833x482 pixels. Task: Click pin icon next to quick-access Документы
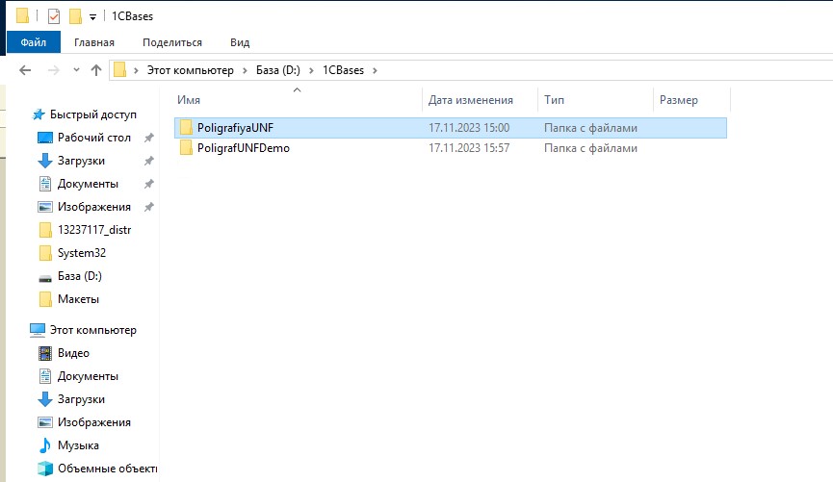(149, 184)
